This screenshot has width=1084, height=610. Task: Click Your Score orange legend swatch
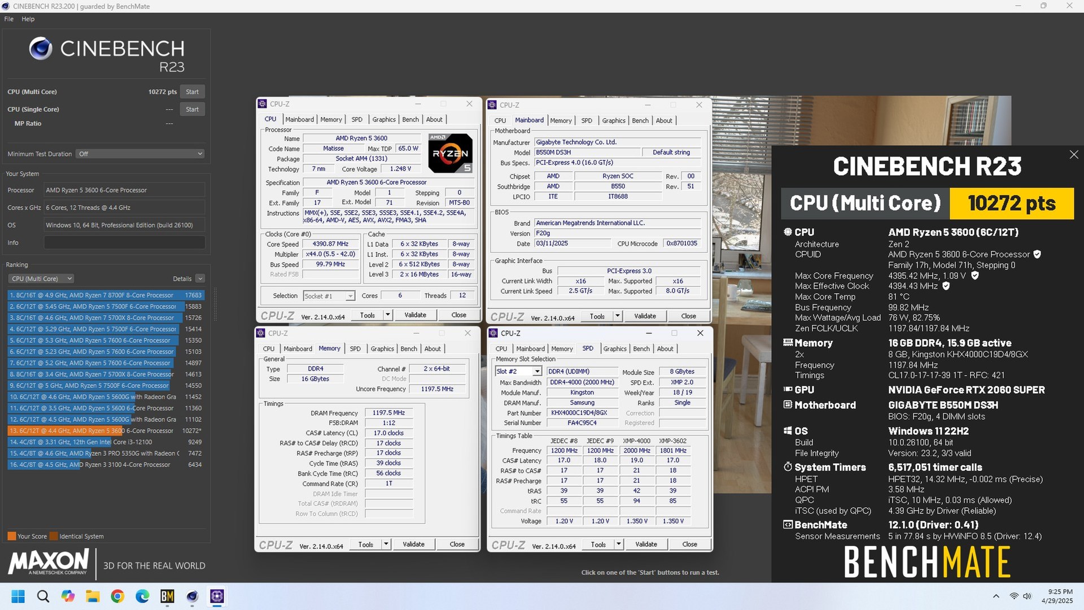point(11,537)
